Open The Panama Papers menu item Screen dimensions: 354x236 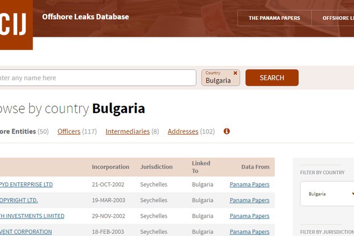[x=274, y=18]
